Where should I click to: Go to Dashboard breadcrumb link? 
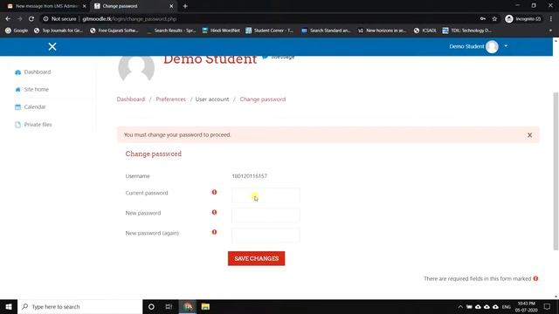click(131, 99)
